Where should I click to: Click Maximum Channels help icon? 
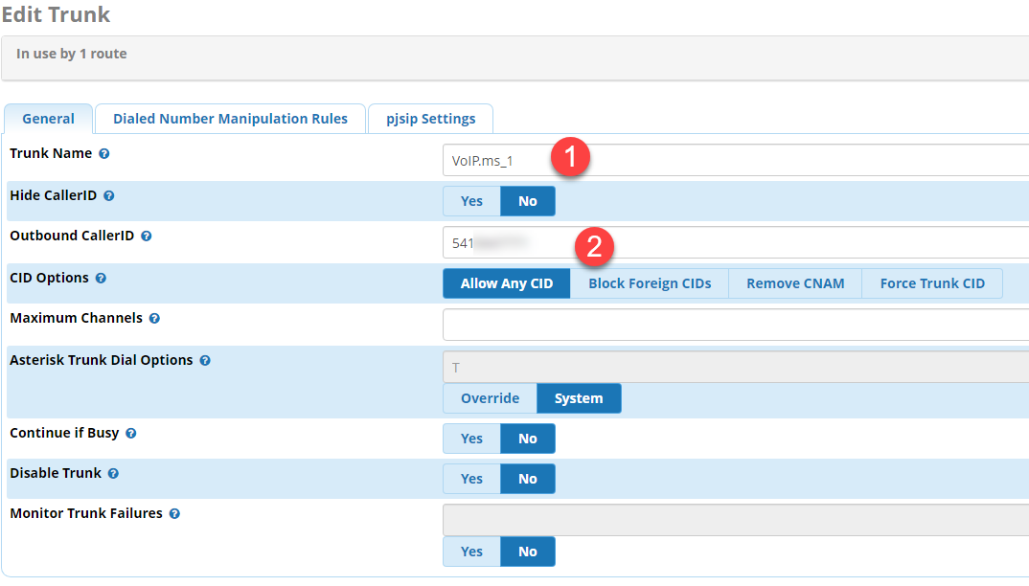click(x=154, y=319)
